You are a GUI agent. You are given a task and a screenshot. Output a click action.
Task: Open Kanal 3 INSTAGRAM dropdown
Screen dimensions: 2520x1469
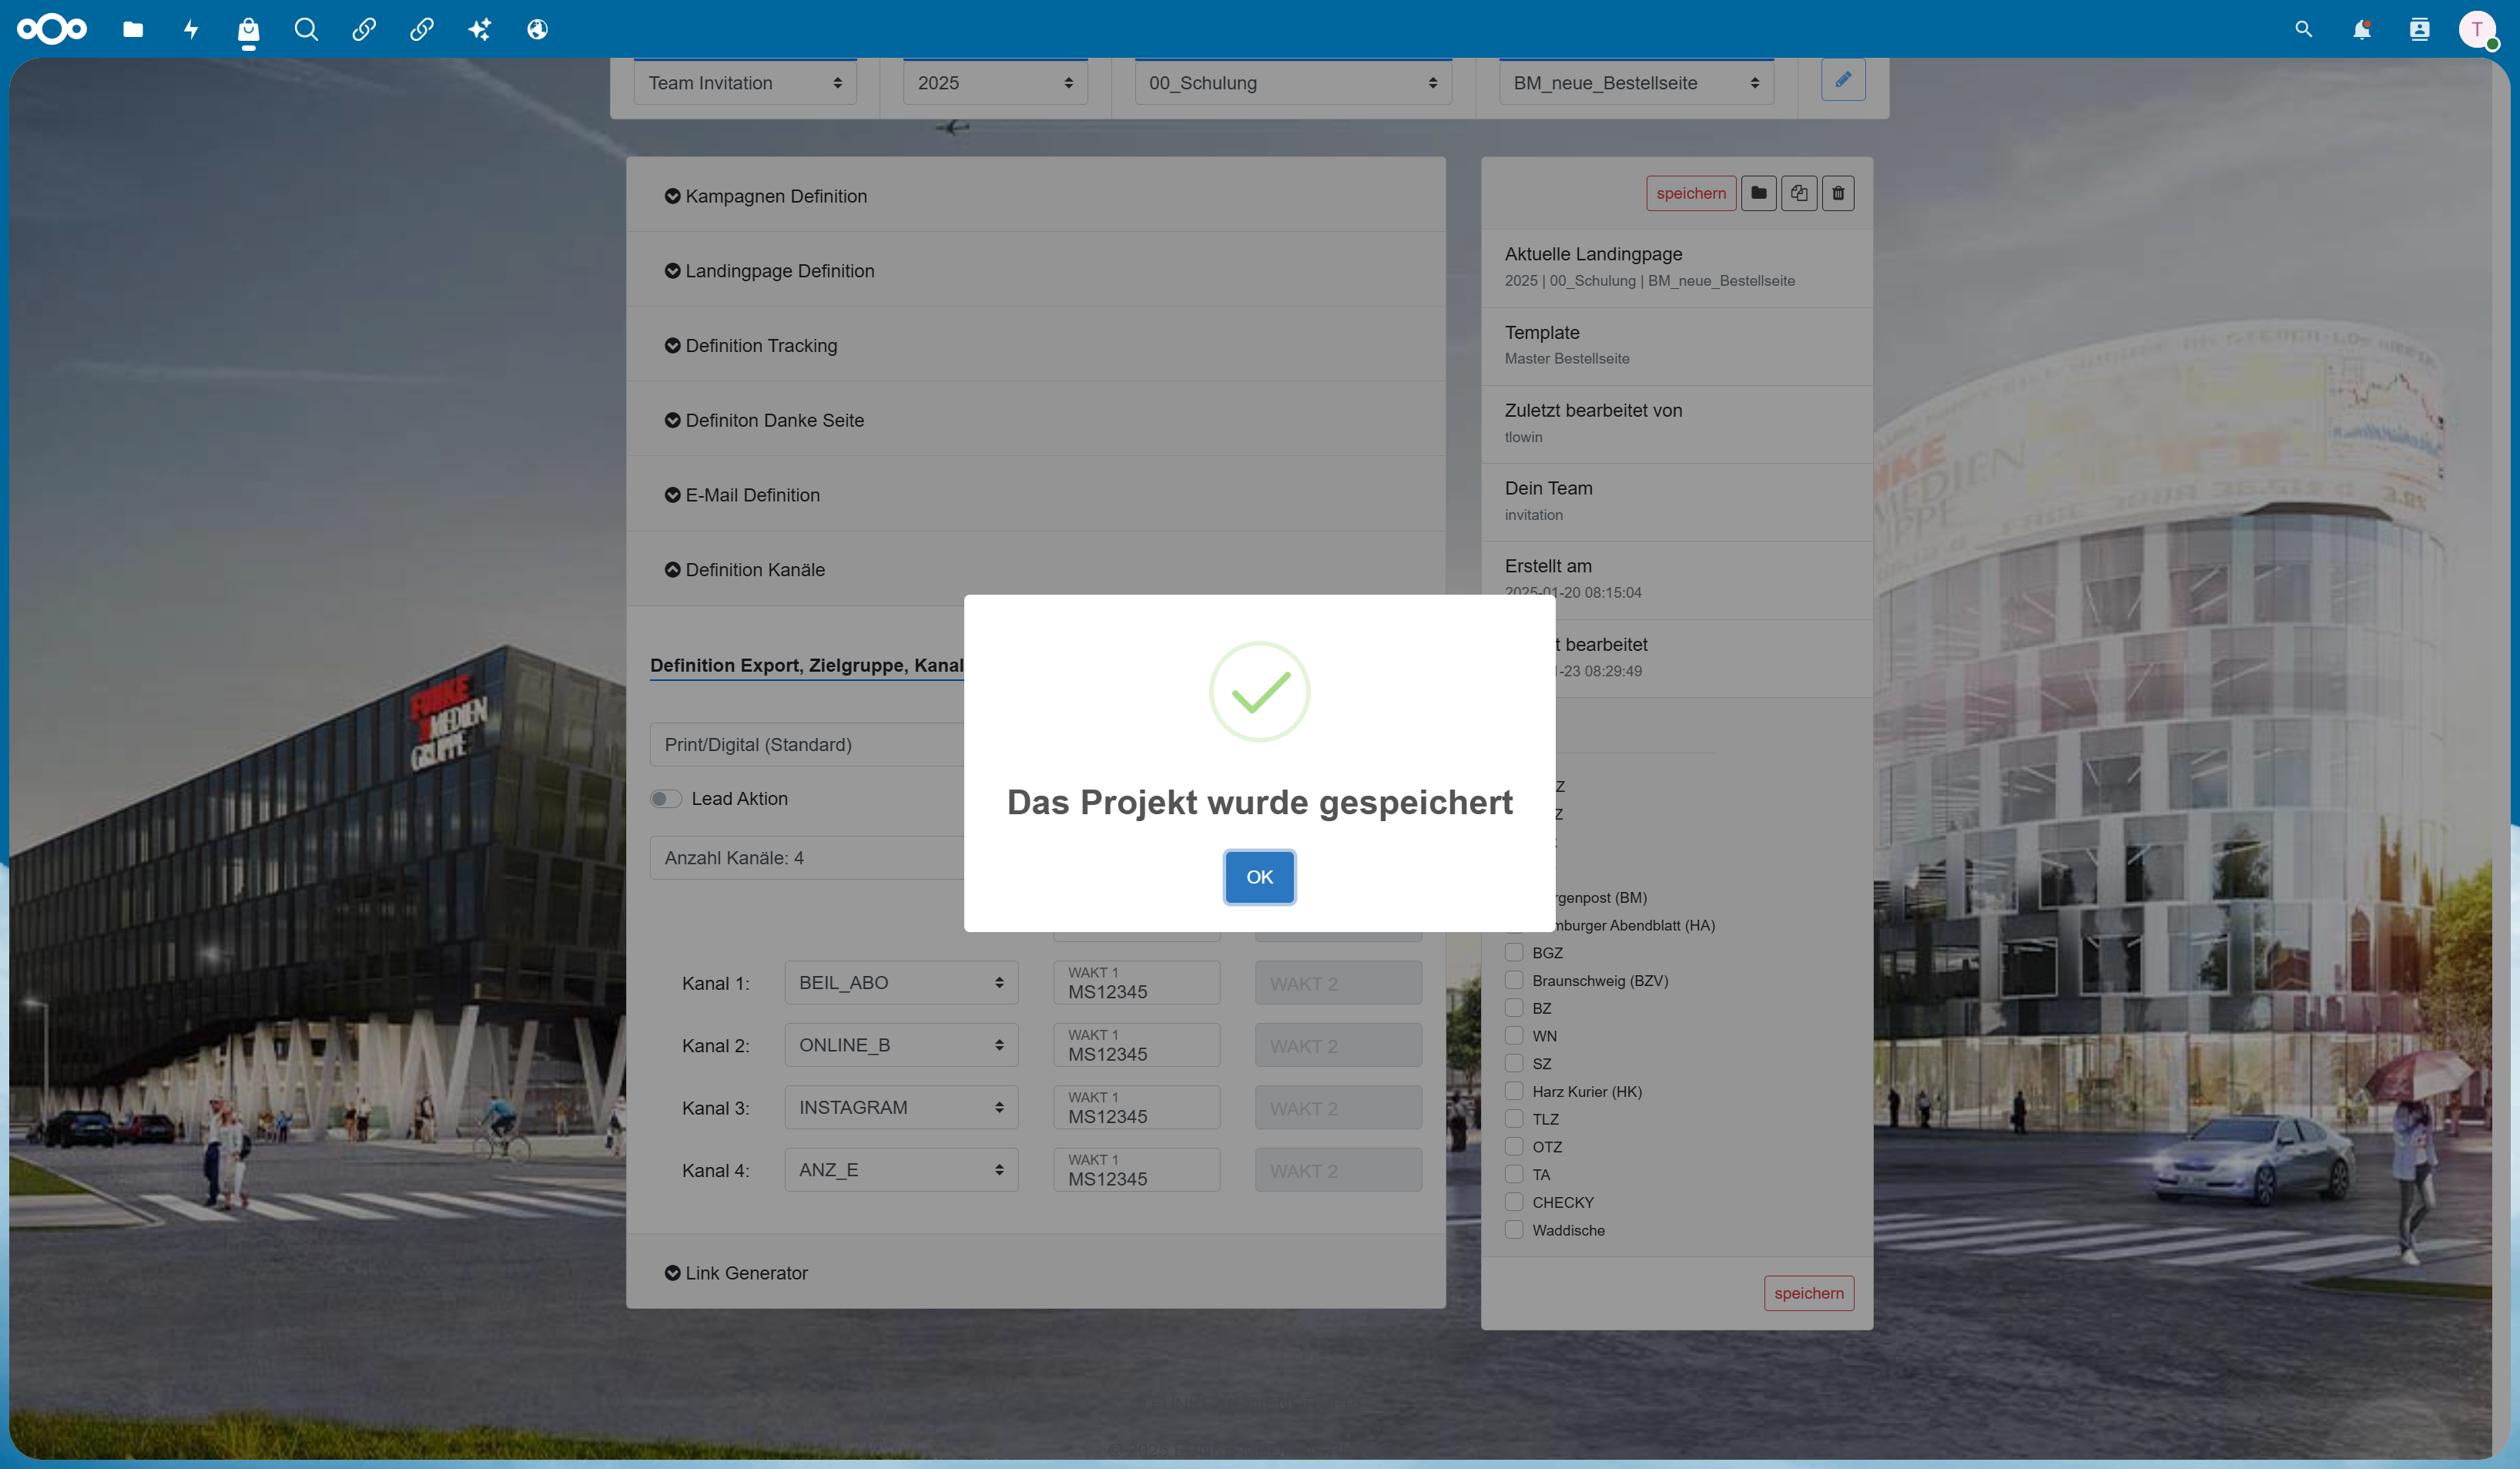pyautogui.click(x=901, y=1107)
